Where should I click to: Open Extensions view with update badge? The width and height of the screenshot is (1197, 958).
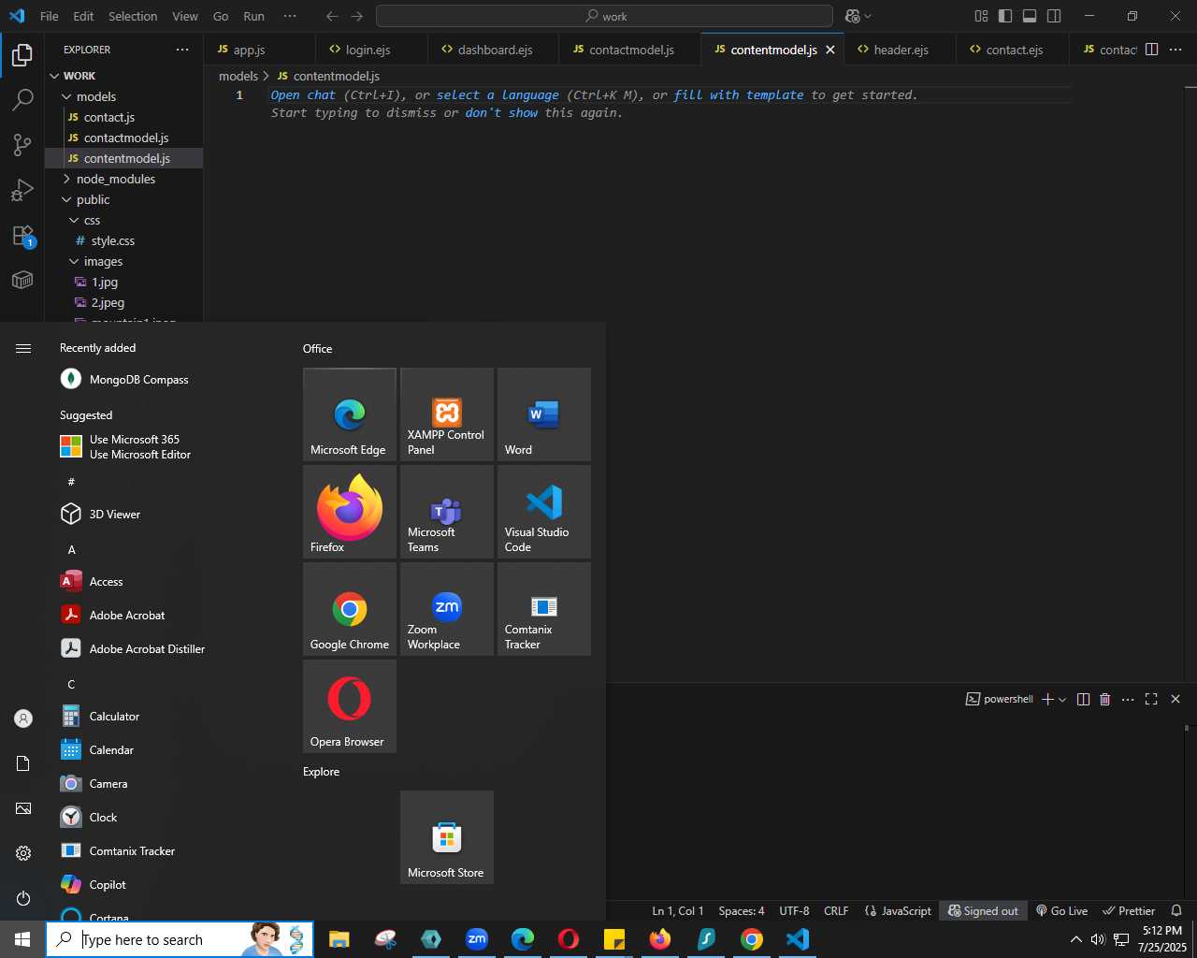[22, 235]
